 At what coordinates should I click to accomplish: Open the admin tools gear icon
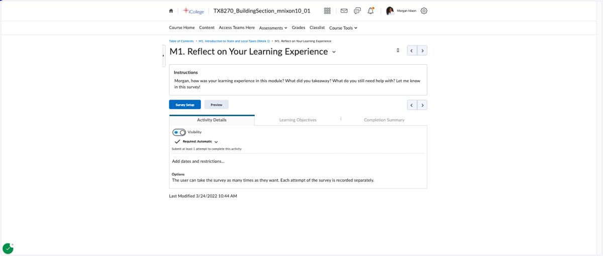pyautogui.click(x=424, y=11)
